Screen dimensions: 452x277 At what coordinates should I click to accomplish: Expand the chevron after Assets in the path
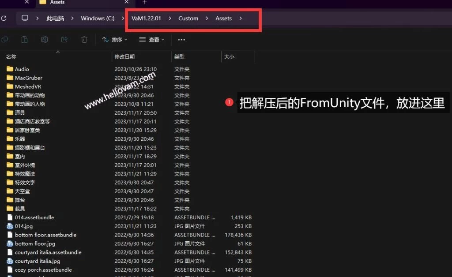pos(241,19)
